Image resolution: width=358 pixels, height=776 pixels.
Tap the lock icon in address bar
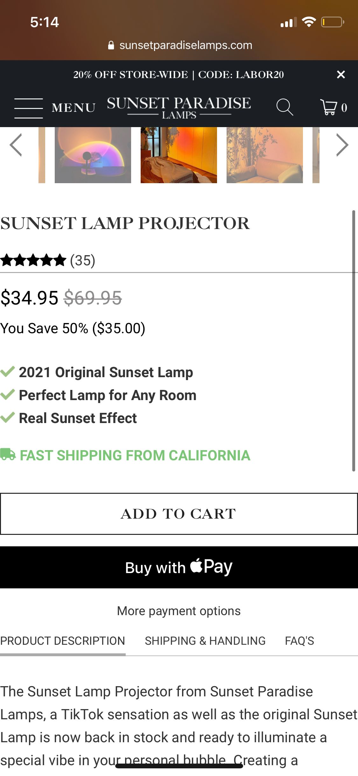pos(111,45)
